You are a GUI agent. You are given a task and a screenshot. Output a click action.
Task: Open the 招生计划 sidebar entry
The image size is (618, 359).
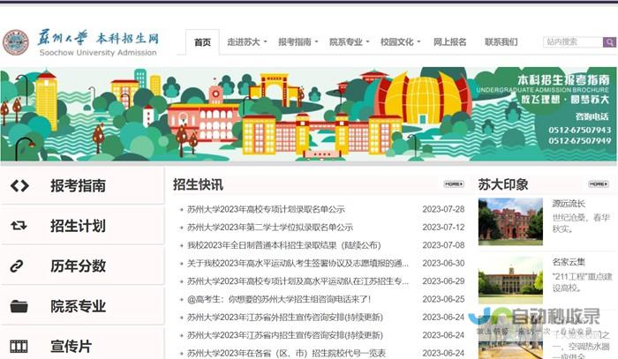pyautogui.click(x=83, y=226)
